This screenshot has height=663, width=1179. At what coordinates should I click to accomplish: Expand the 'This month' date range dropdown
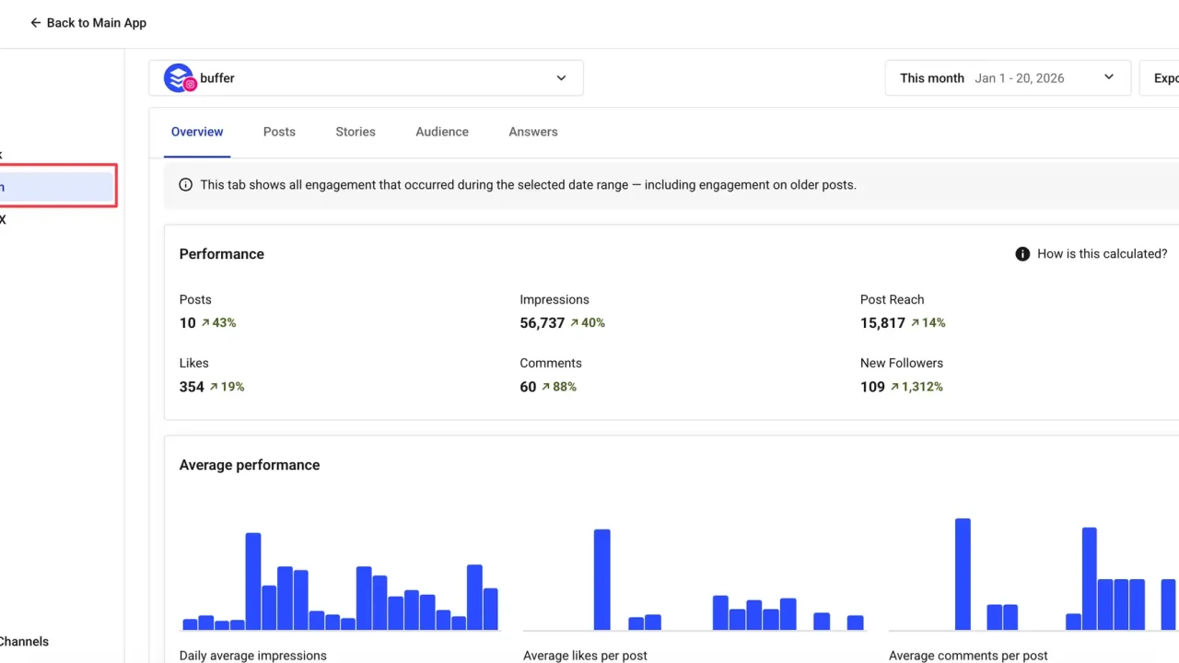pos(1108,77)
